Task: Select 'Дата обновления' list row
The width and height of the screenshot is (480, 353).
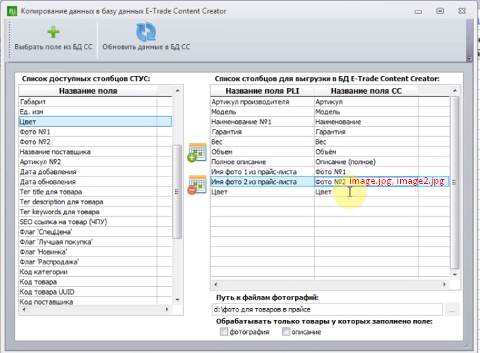Action: coord(95,182)
